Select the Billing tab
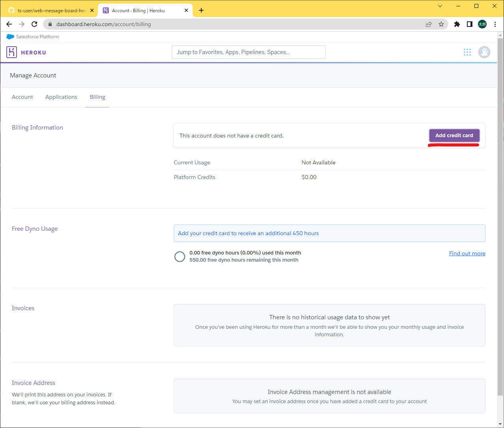The height and width of the screenshot is (428, 504). click(97, 97)
